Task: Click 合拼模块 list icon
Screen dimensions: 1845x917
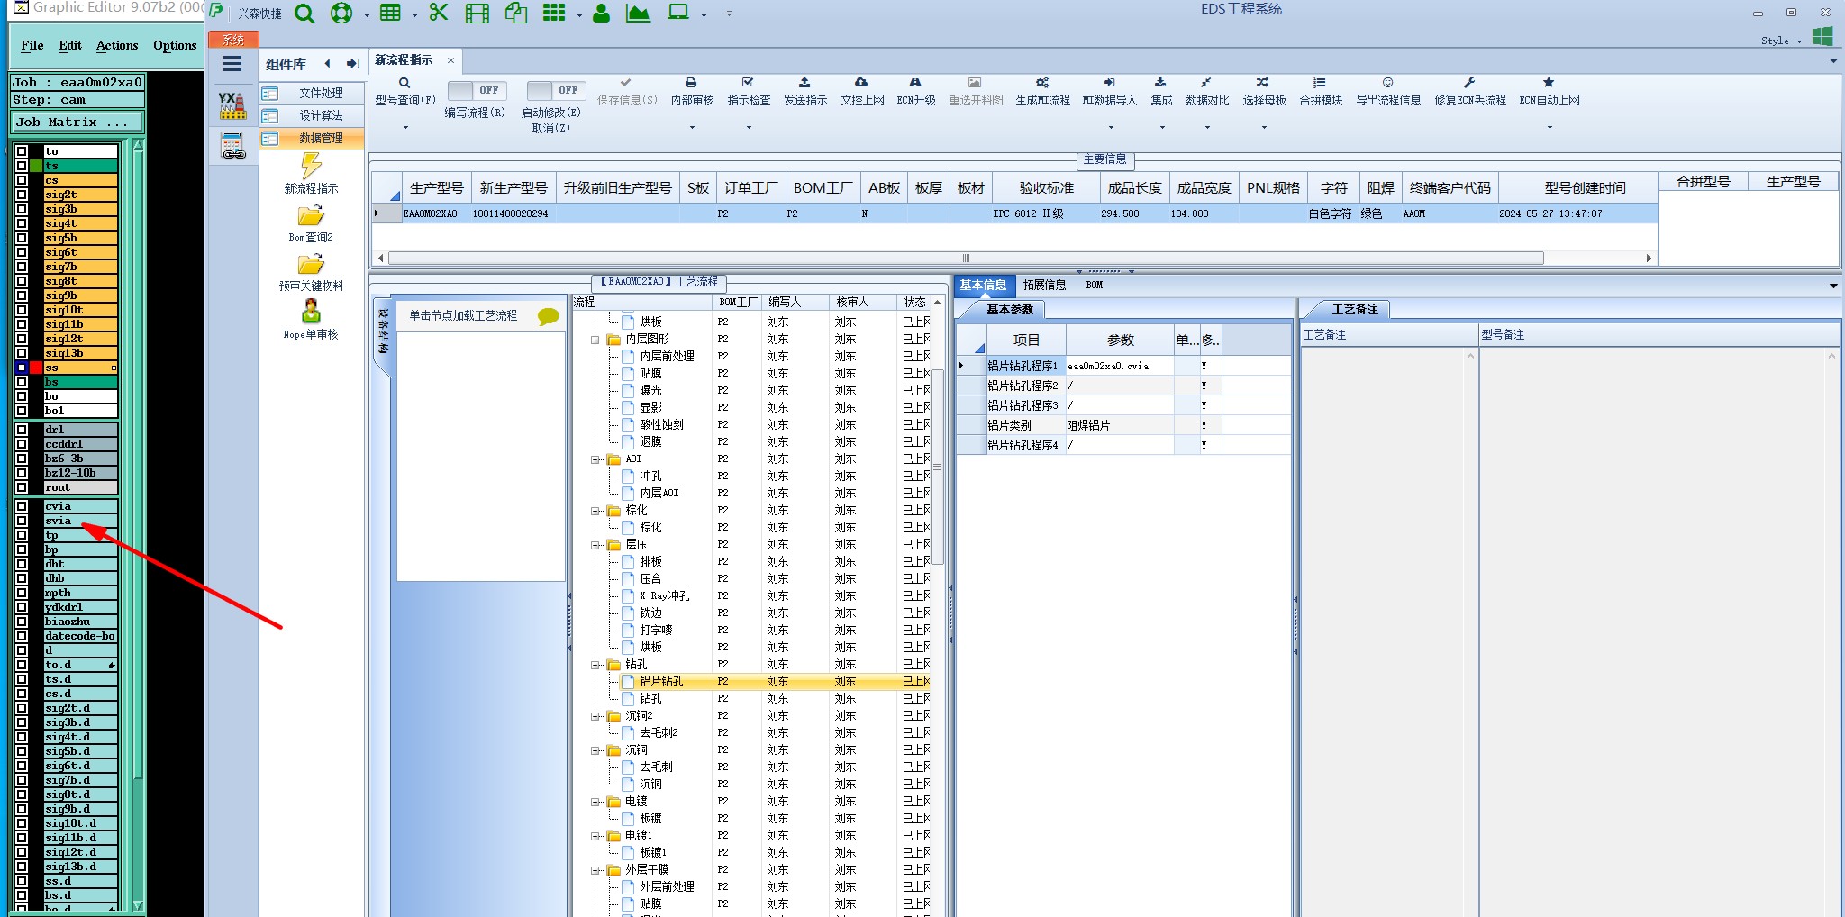Action: [1320, 82]
